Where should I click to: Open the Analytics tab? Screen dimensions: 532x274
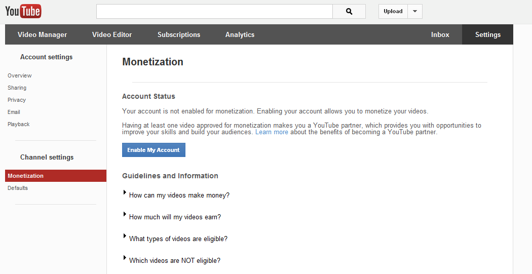pos(240,35)
